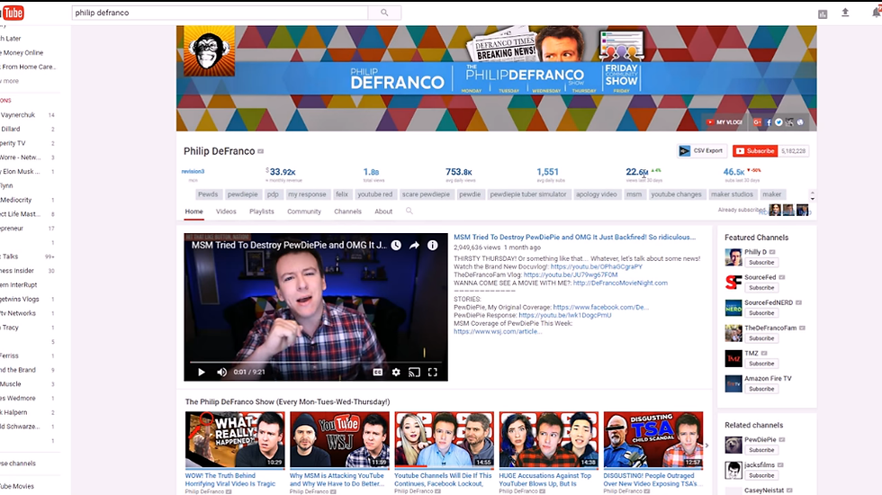Screen dimensions: 882x495
Task: Click the 'pewdiepie' tag
Action: (x=242, y=194)
